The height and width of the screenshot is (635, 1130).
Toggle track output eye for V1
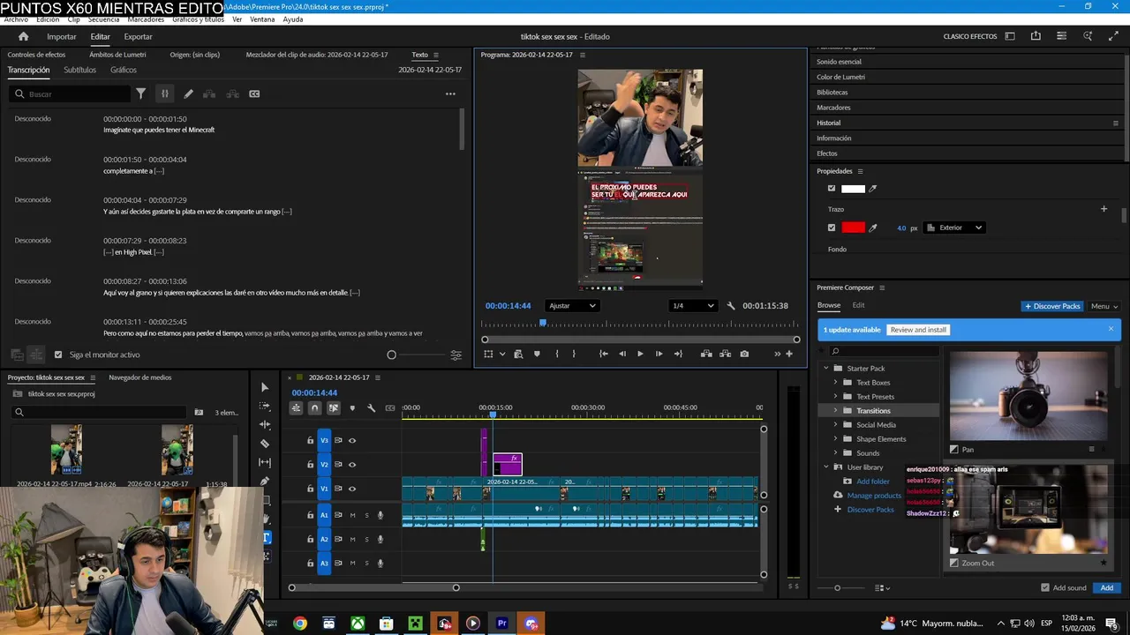tap(352, 489)
